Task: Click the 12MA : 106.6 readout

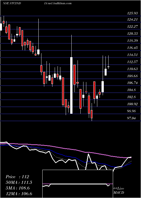Action: tap(19, 193)
